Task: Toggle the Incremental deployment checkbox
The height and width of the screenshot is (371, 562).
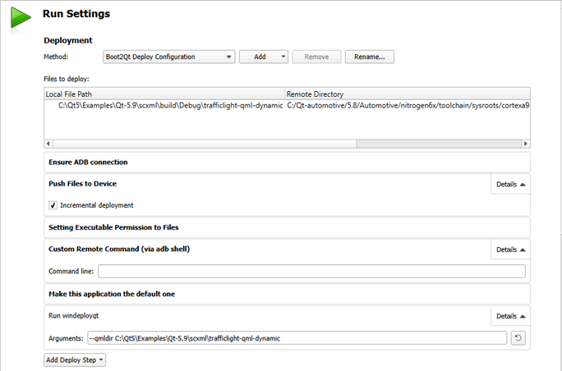Action: click(x=53, y=205)
